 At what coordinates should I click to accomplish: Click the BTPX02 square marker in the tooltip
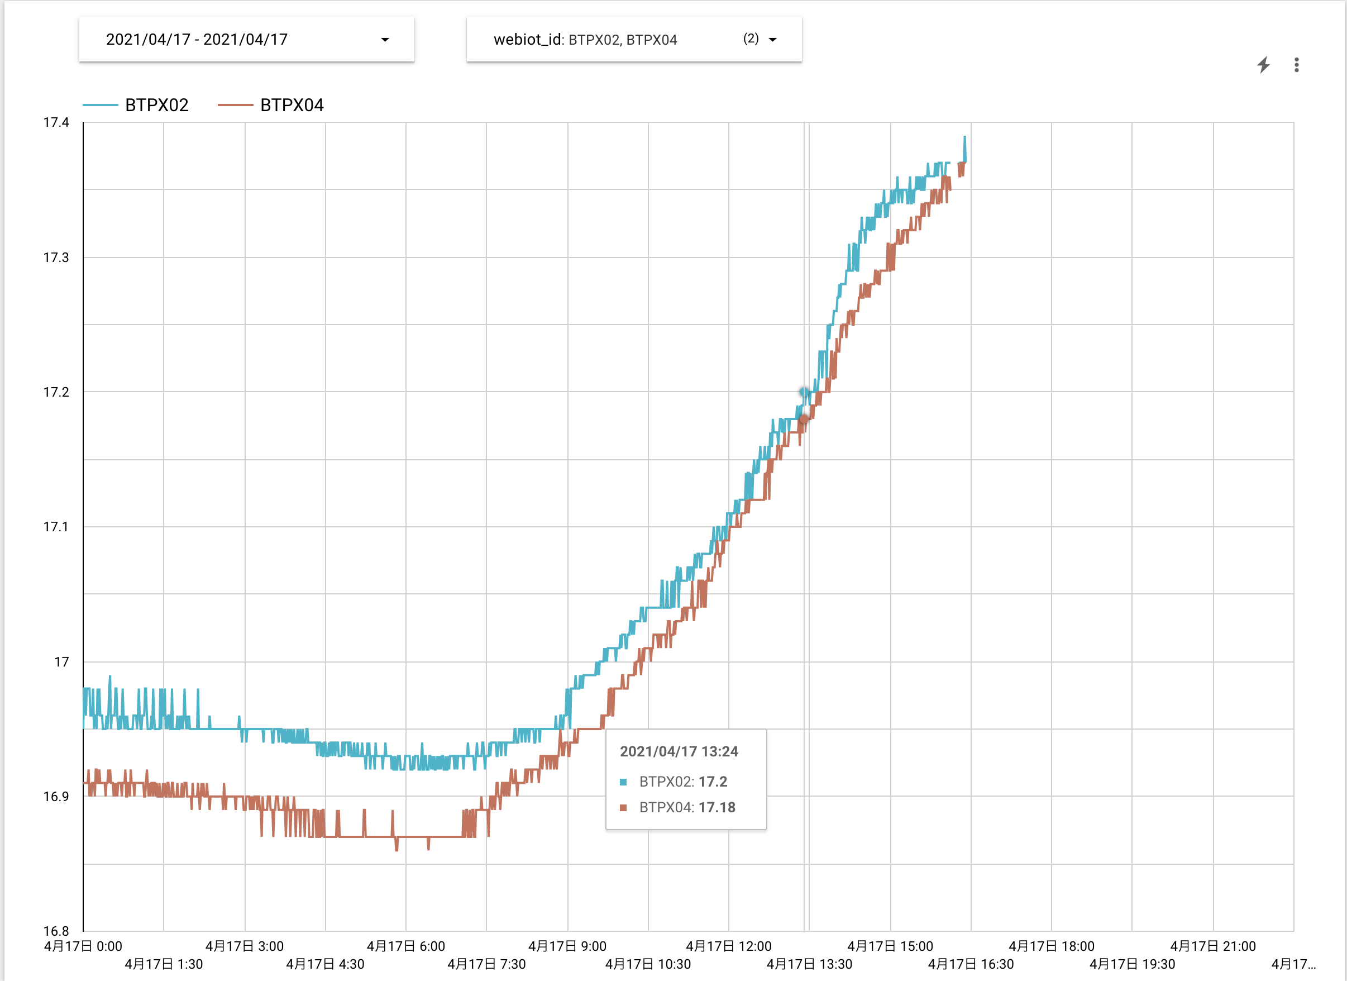(x=623, y=782)
